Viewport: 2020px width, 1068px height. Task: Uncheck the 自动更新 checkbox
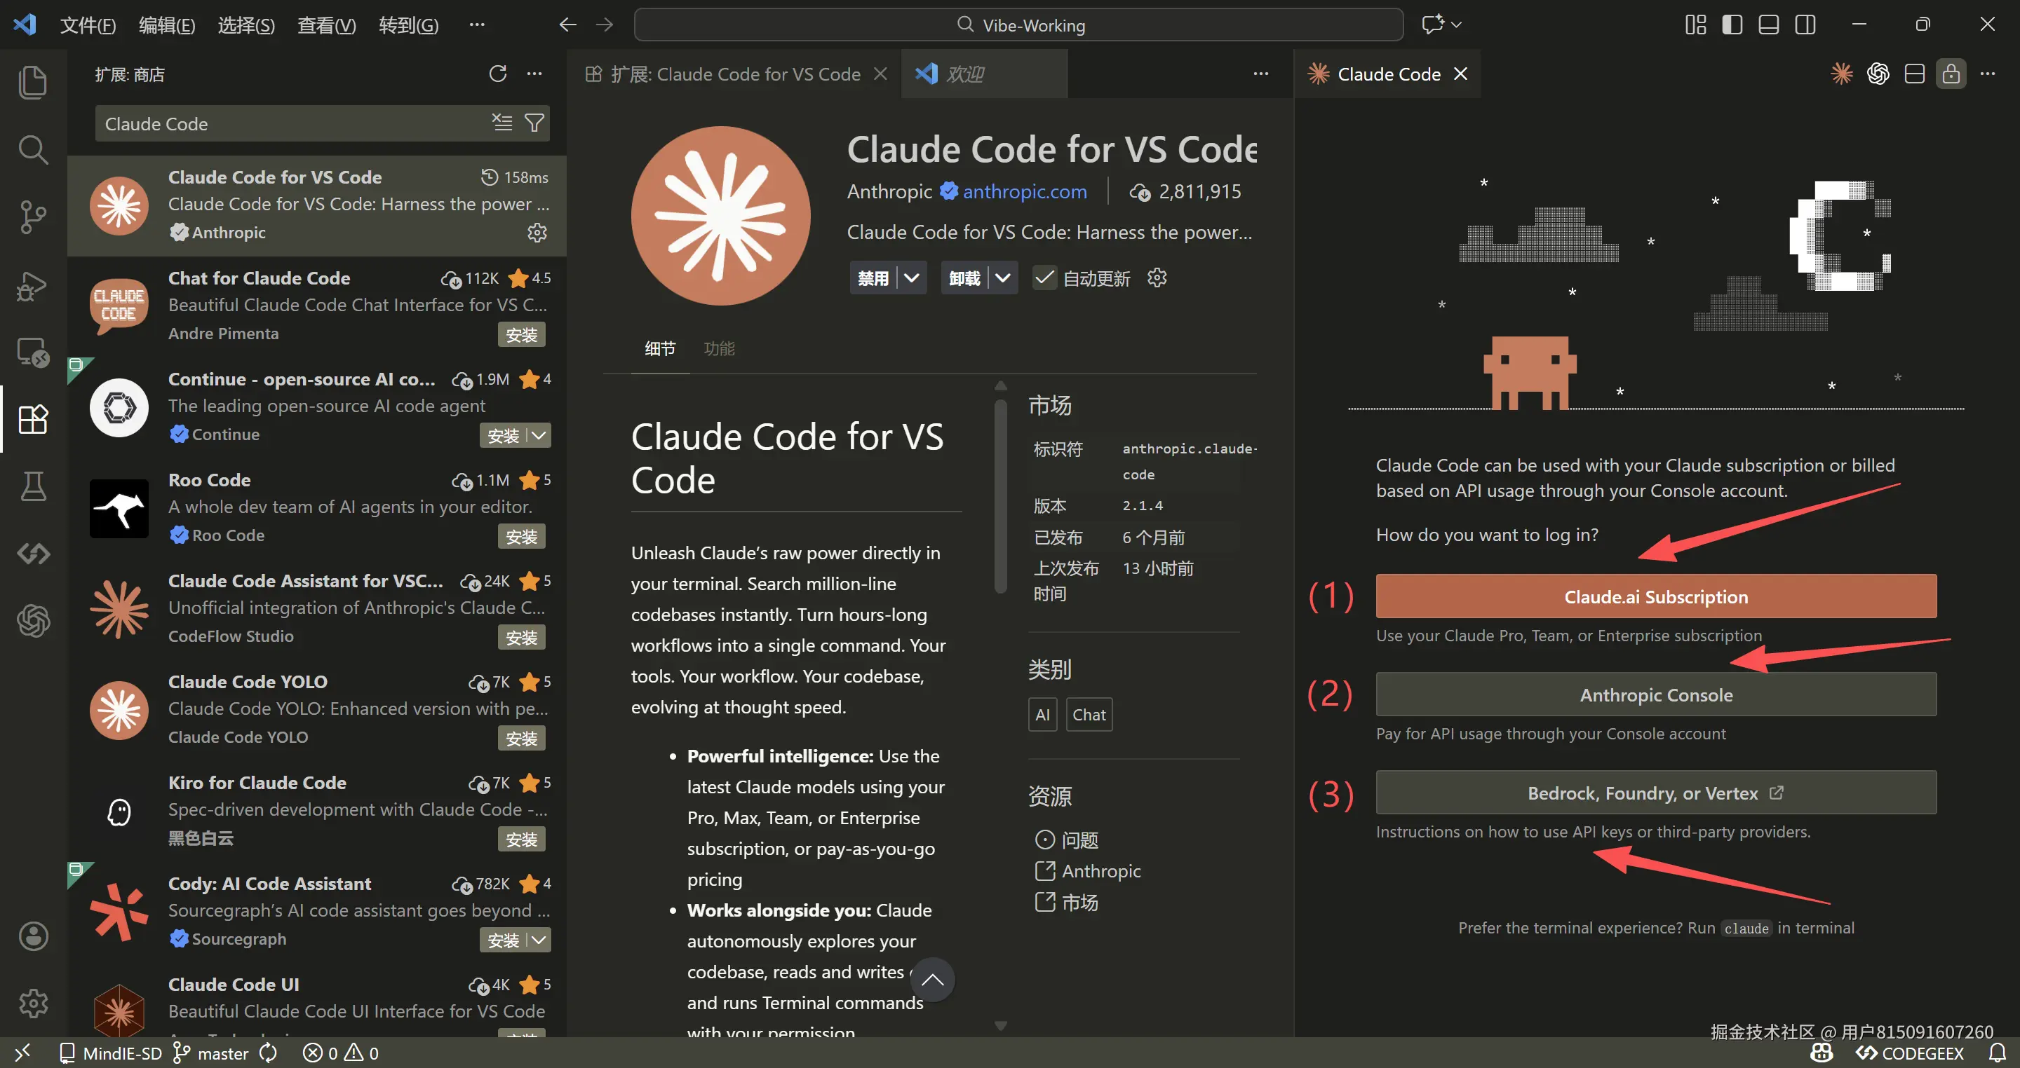click(x=1044, y=278)
